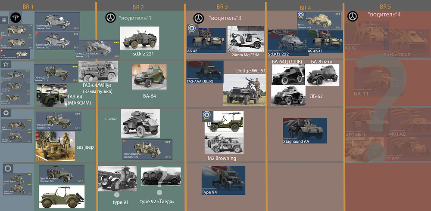Select the US star-in-circle faction icon
This screenshot has width=431, height=211.
click(6, 113)
